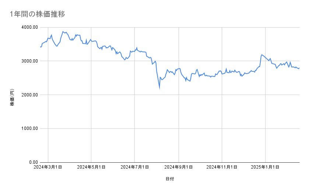Select the 2024年11月1日 date label
Screen dimensions: 309x191
coord(222,167)
